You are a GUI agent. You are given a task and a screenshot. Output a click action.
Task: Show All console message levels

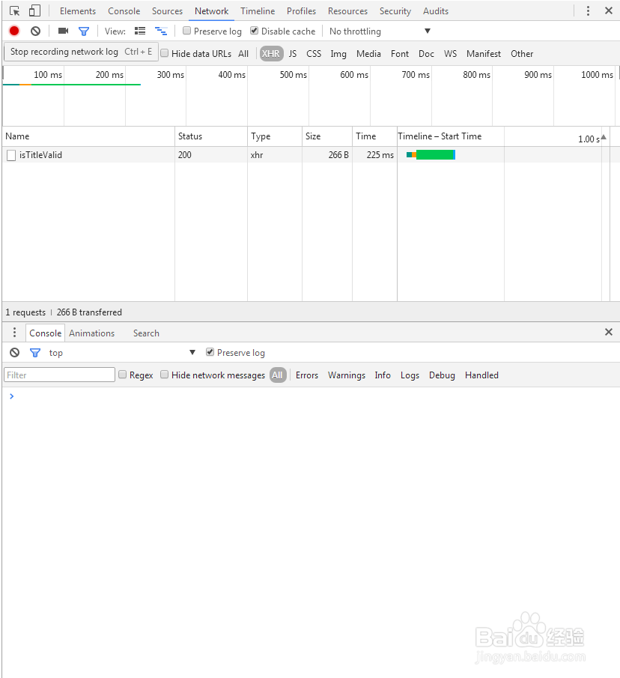click(x=278, y=375)
